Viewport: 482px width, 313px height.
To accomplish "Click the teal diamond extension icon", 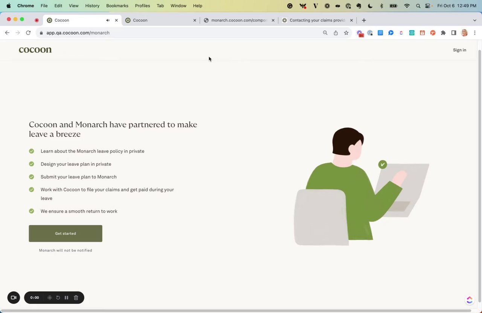I will [x=412, y=33].
